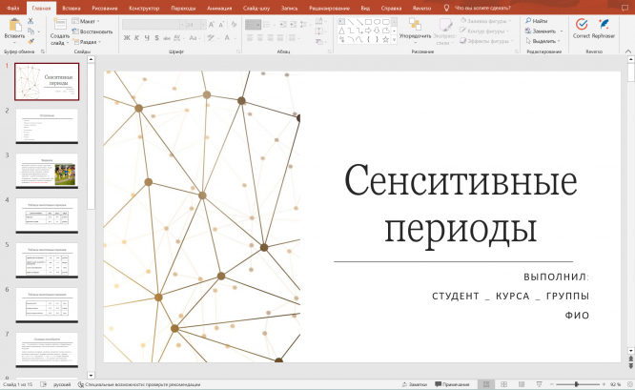This screenshot has height=390, width=635.
Task: Create a new slide with the slide icon
Action: [x=59, y=25]
